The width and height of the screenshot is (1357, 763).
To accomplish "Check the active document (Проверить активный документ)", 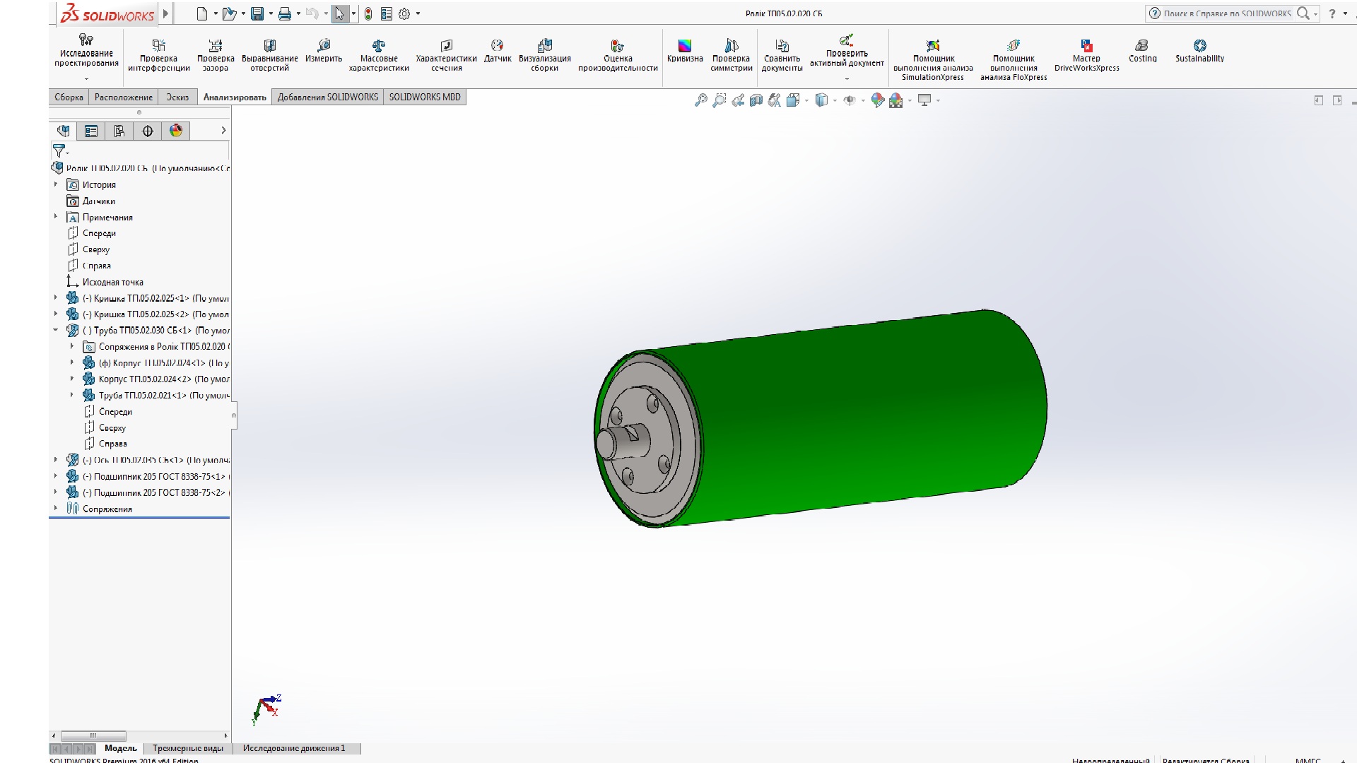I will (847, 51).
